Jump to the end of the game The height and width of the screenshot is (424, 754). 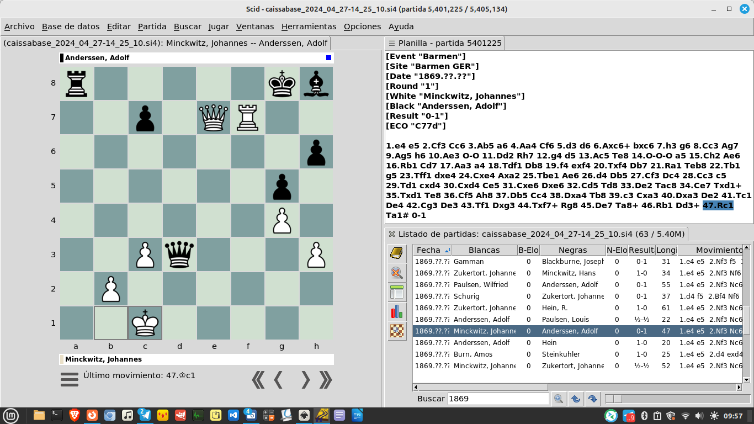(x=326, y=379)
